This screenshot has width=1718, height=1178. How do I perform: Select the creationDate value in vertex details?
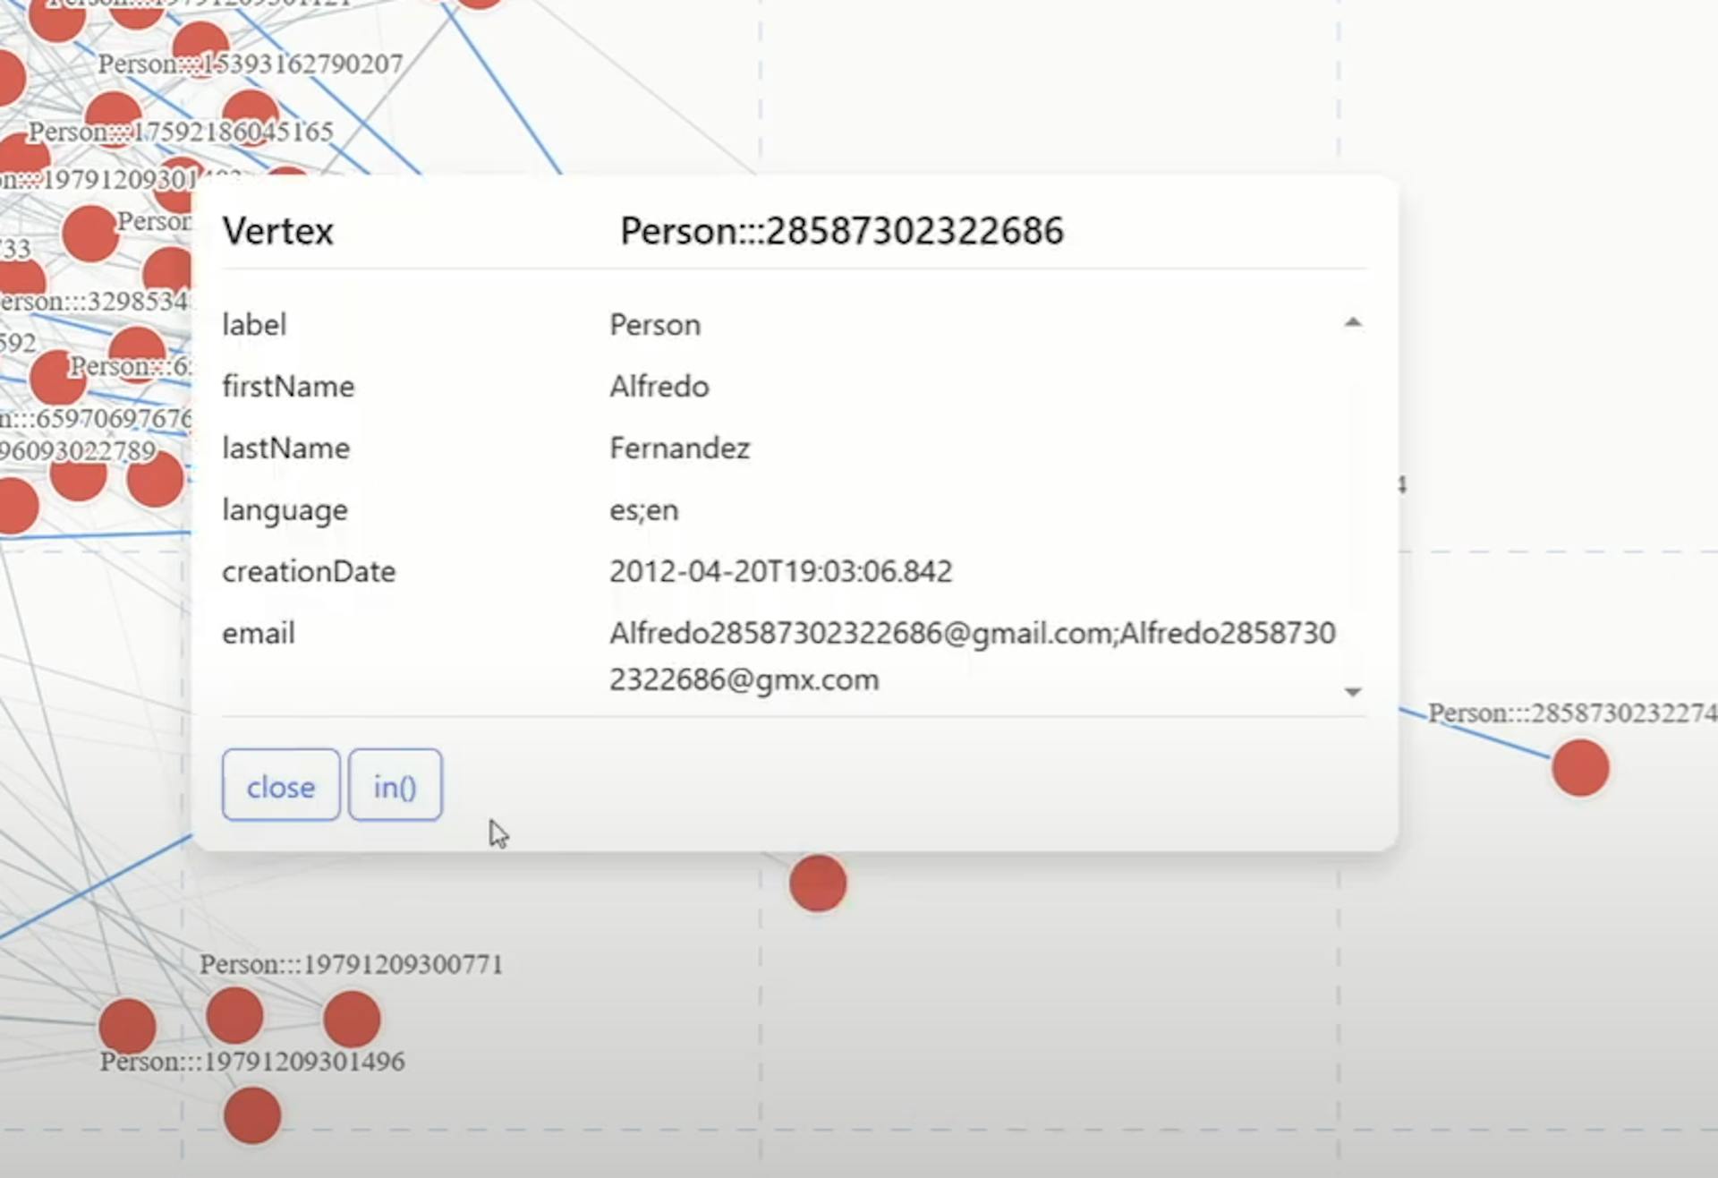(779, 571)
